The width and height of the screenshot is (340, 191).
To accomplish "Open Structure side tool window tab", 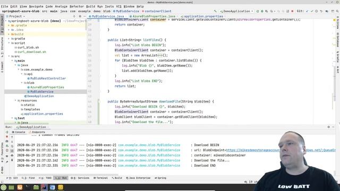I will tap(2, 47).
